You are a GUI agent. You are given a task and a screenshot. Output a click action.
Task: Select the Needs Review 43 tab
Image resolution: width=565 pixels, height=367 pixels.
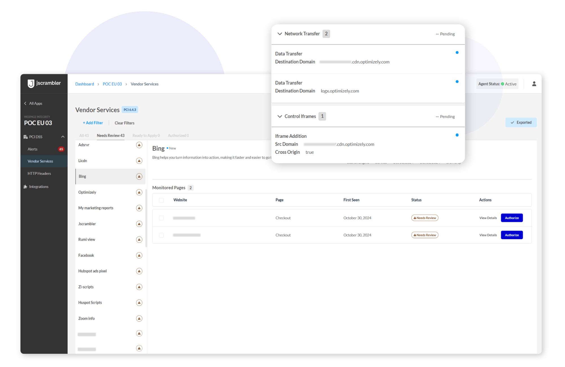point(110,135)
